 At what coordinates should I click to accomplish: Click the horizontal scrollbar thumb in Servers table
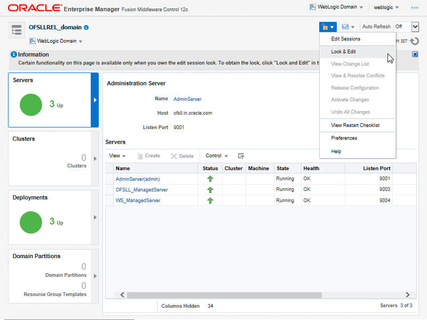point(224,295)
